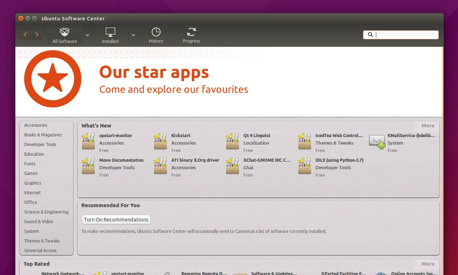Click upstart-monitor icon in What's New
Screen dimensions: 458x275
pos(88,141)
